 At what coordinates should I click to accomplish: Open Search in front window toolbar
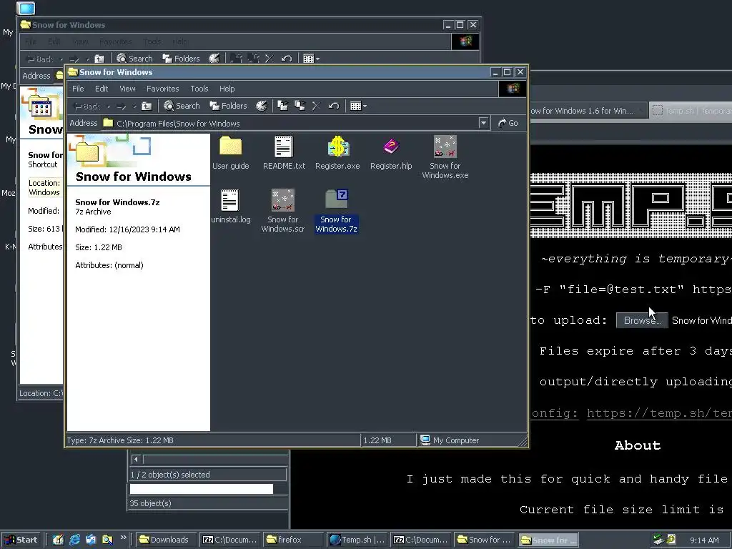(182, 106)
